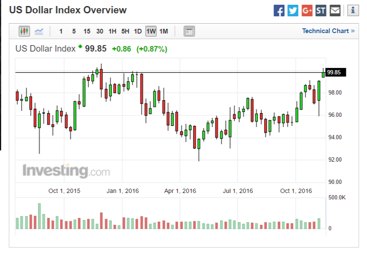
Task: Click the 94.00 price axis label
Action: point(335,137)
